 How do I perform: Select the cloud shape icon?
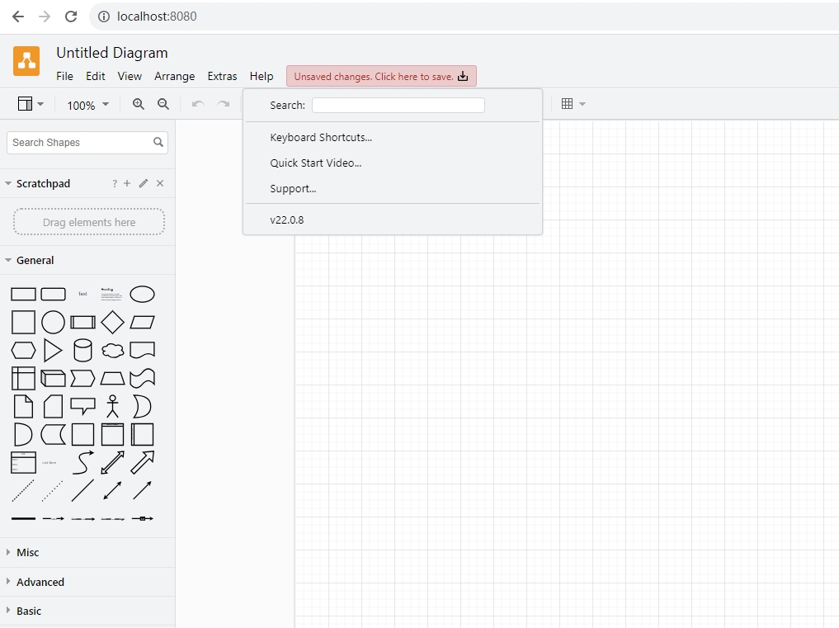(x=112, y=350)
